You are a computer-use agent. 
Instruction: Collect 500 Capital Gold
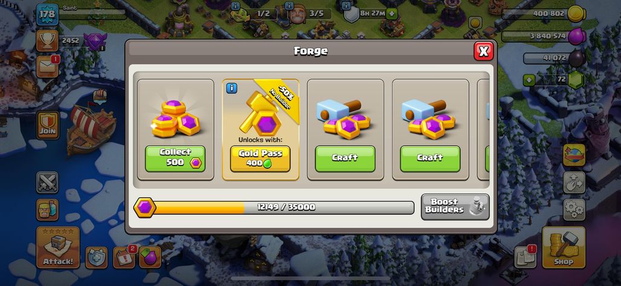point(175,158)
